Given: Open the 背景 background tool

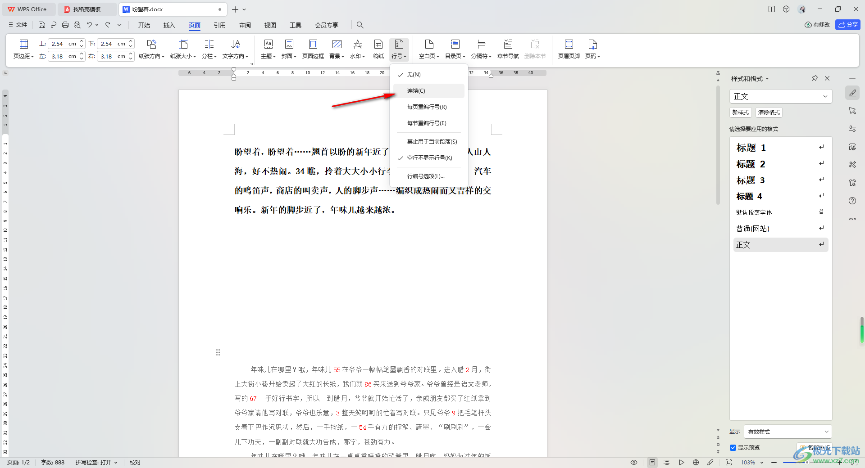Looking at the screenshot, I should (x=337, y=49).
